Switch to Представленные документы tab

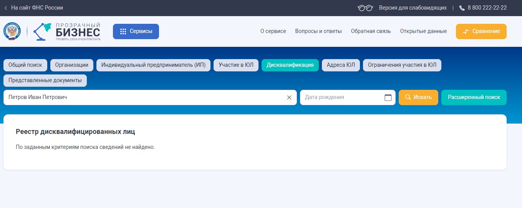(45, 81)
